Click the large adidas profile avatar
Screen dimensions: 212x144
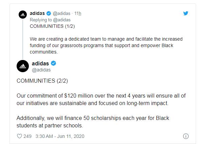[x=23, y=66]
